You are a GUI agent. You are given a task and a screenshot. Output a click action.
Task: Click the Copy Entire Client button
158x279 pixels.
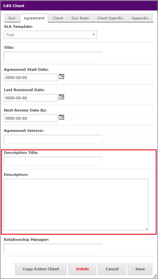41,269
